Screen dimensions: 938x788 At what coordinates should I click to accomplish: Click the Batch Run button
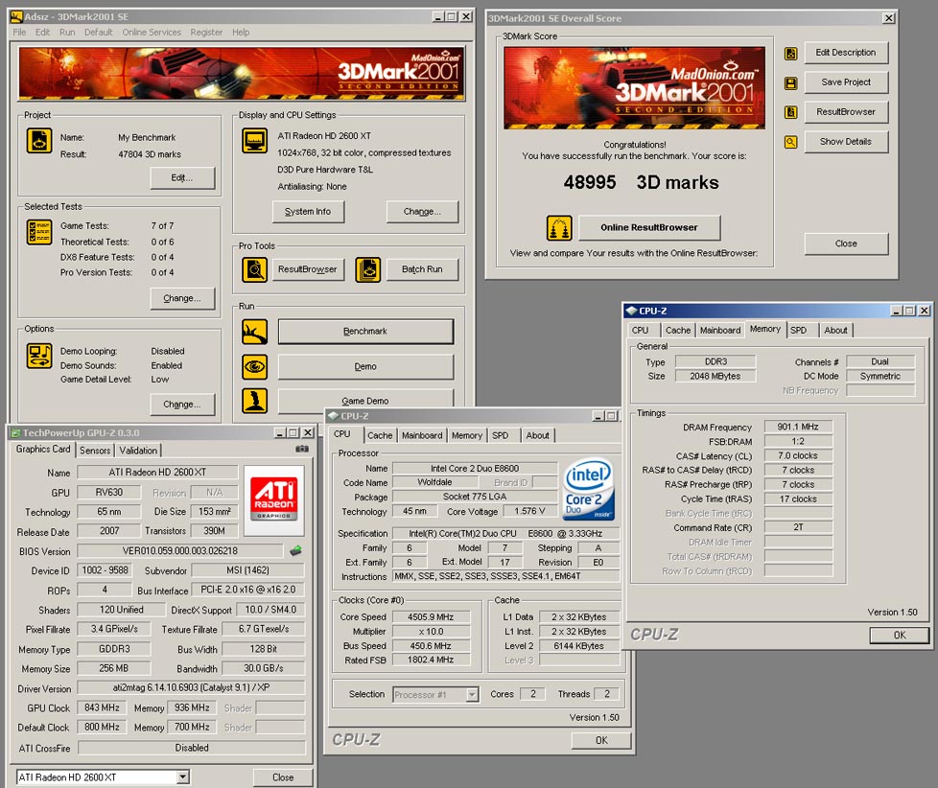(x=422, y=269)
